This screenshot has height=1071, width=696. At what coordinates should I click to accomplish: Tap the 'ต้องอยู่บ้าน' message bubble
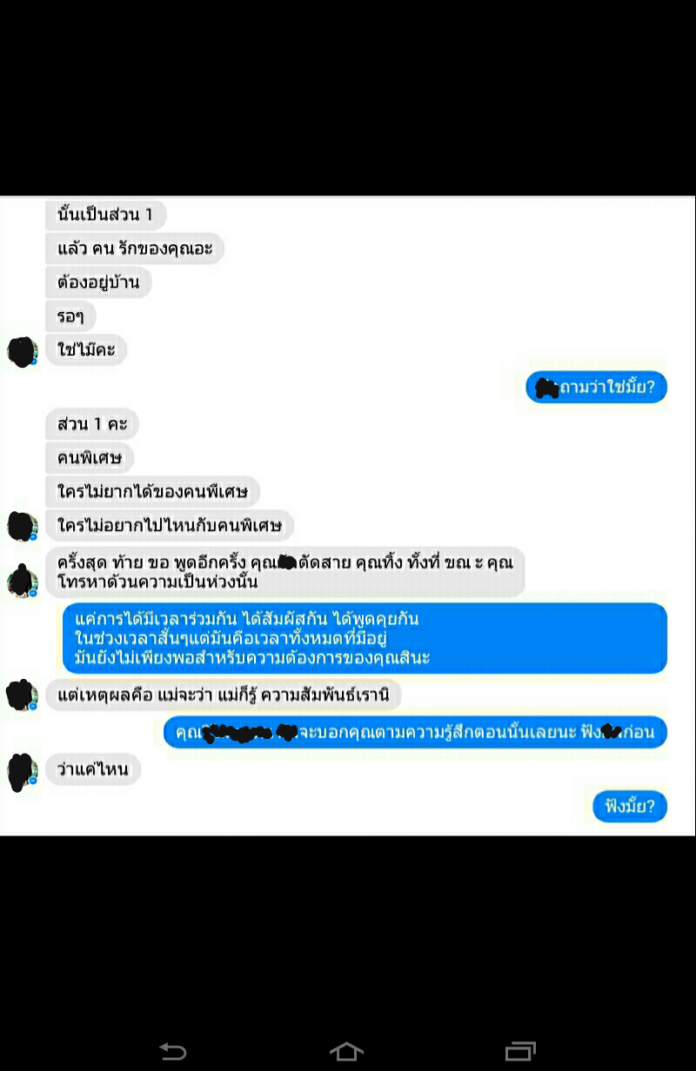click(x=98, y=283)
